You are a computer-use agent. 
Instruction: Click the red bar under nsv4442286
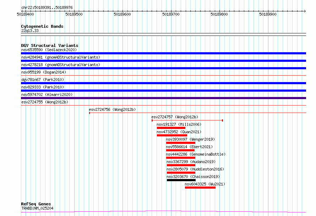181,158
